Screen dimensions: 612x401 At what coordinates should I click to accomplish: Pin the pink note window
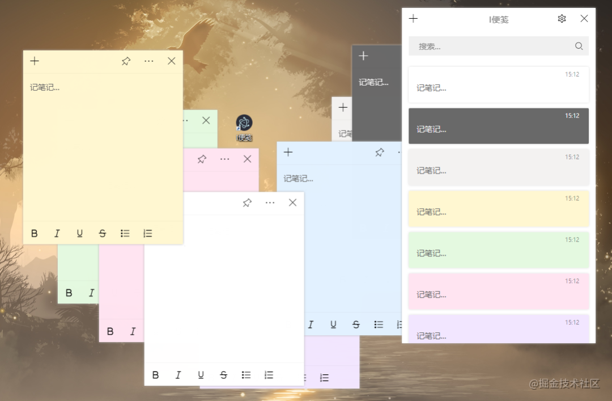coord(202,159)
